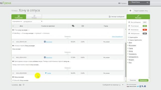Expand the Возраст filter section

coord(131,60)
